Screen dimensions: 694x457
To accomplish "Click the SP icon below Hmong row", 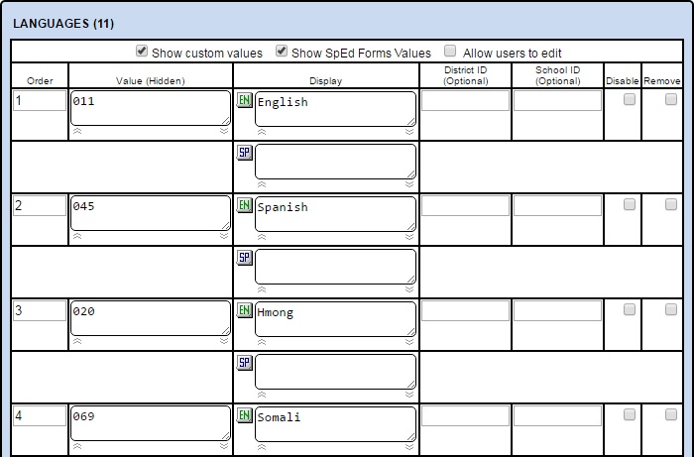I will click(244, 363).
